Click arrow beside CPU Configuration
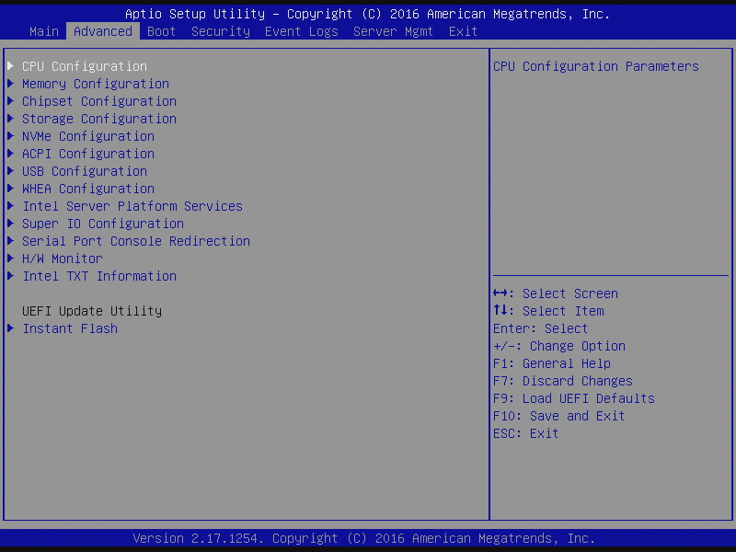The width and height of the screenshot is (736, 552). [x=11, y=65]
